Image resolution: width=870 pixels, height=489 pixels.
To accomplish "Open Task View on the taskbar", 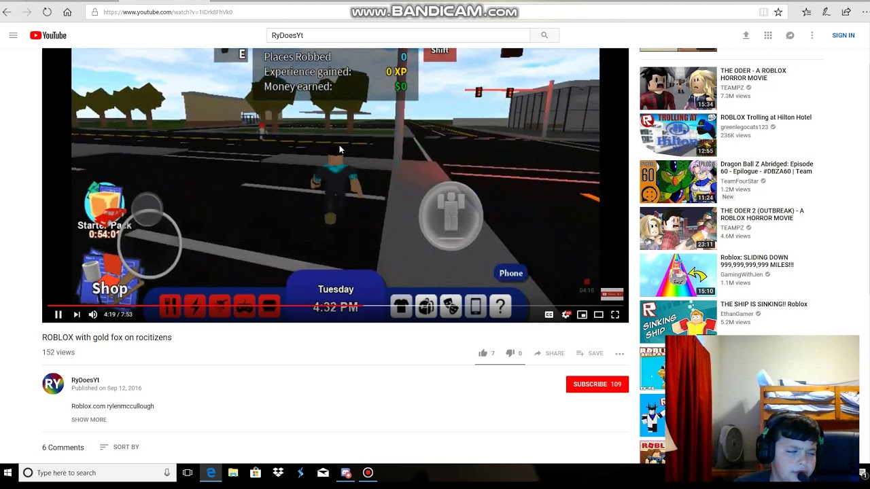I will 188,473.
